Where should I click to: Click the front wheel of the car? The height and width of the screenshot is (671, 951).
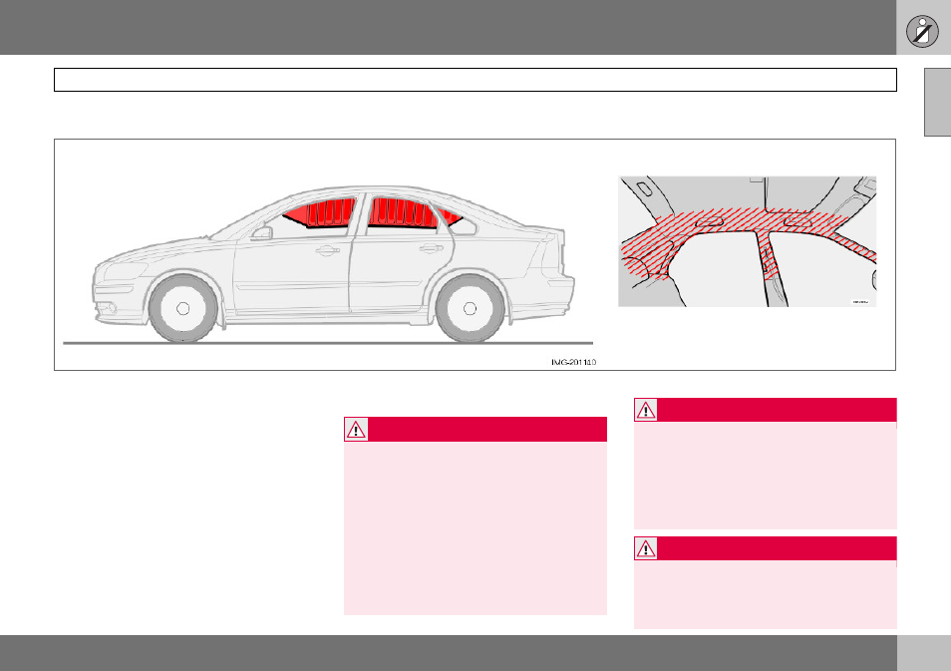tap(183, 309)
